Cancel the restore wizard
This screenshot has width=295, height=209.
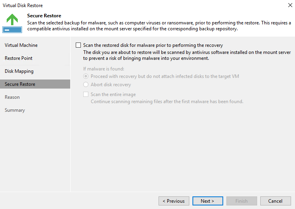click(276, 201)
